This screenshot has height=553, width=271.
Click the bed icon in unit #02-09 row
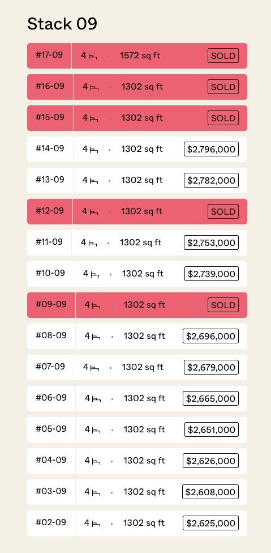click(x=96, y=524)
